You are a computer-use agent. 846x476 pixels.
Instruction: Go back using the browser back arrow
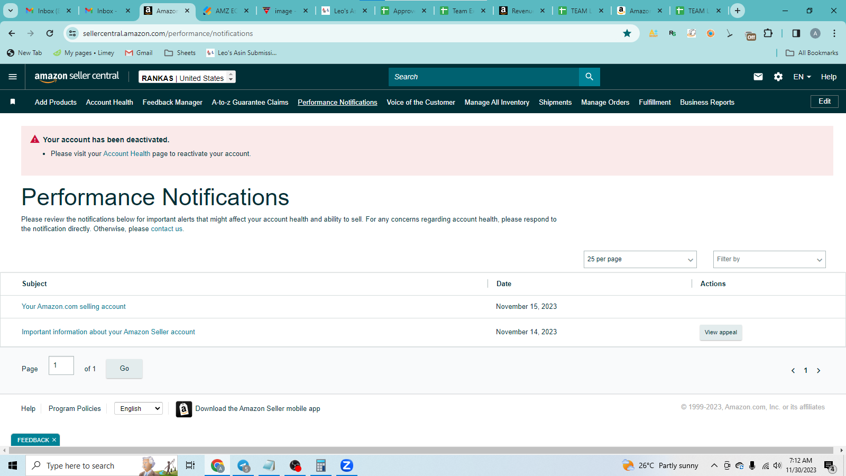[x=12, y=33]
